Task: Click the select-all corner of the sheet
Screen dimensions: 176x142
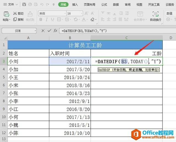Action: click(x=5, y=38)
